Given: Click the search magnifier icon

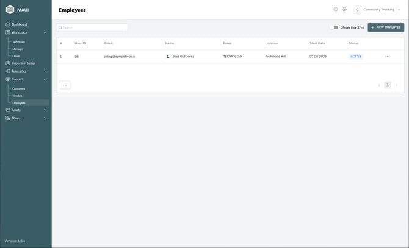Looking at the screenshot, I should [x=60, y=27].
